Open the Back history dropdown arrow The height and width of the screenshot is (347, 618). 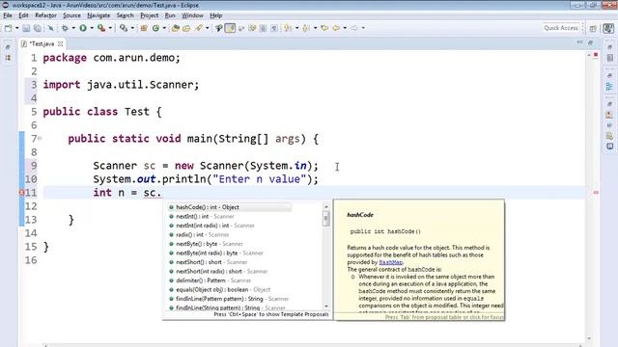click(345, 28)
